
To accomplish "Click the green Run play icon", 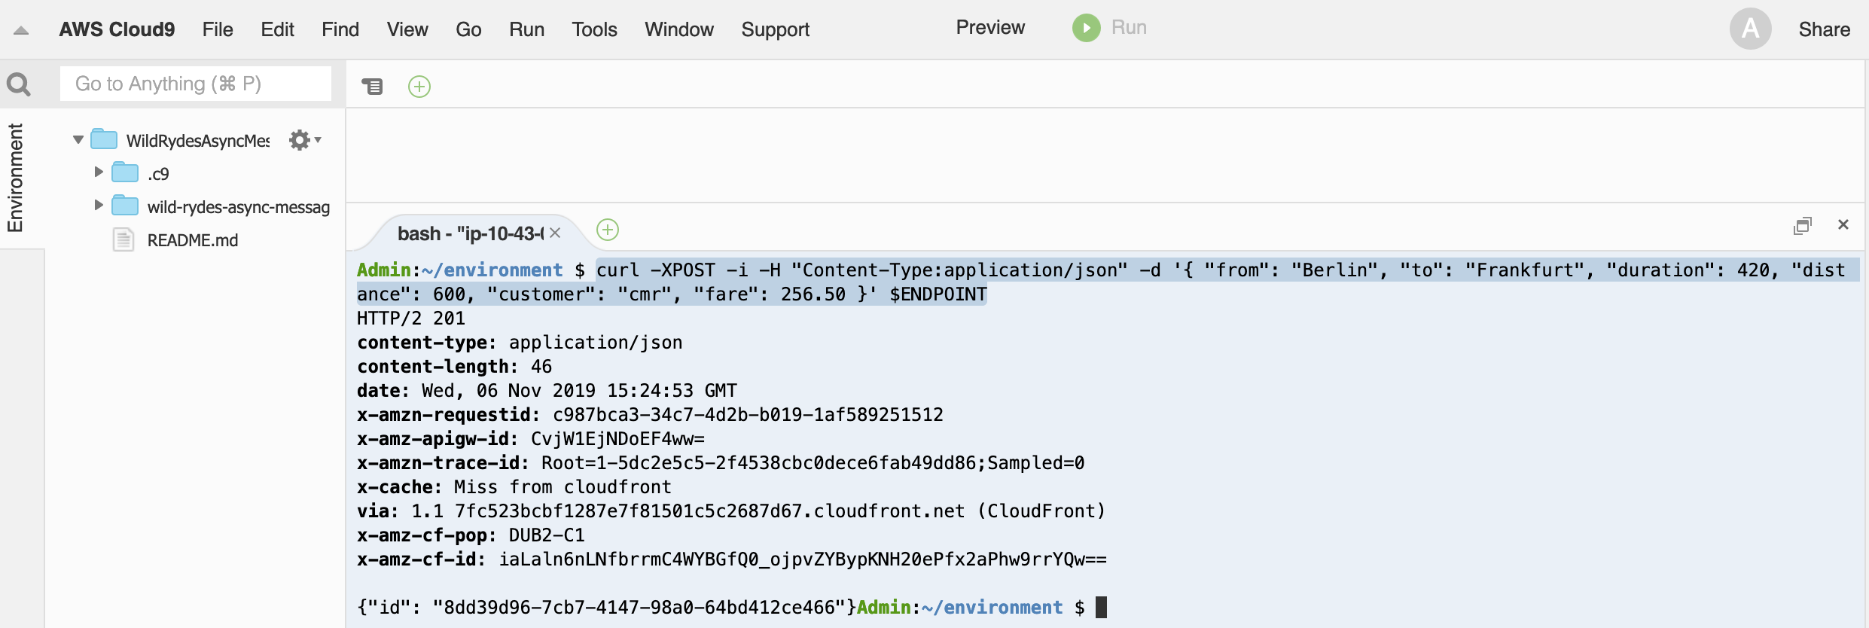I will point(1086,28).
